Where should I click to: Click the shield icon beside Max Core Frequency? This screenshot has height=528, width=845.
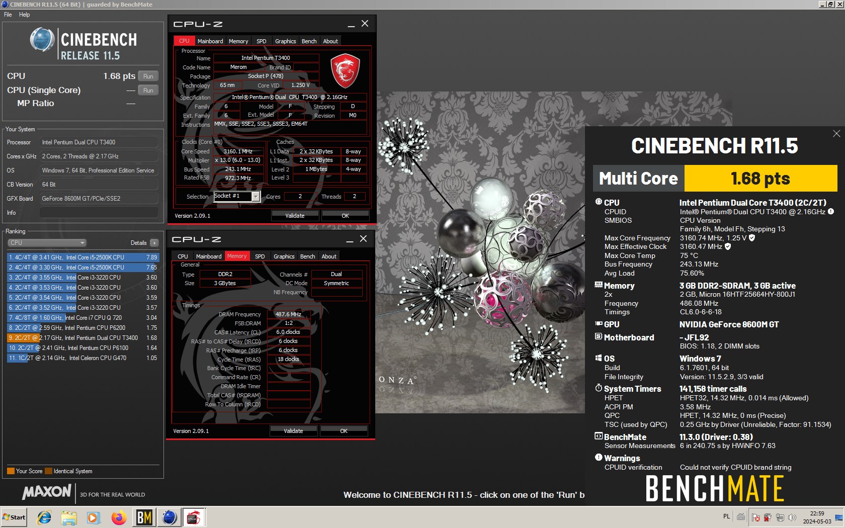752,238
